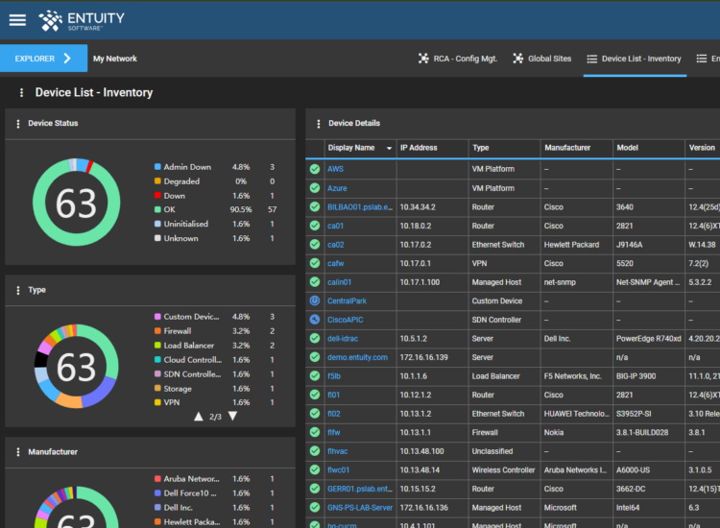Viewport: 720px width, 528px height.
Task: Click the My Network breadcrumb
Action: [115, 59]
